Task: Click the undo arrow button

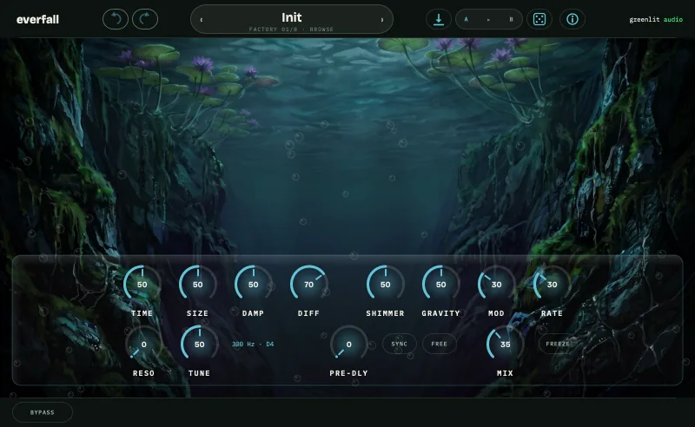Action: (116, 19)
